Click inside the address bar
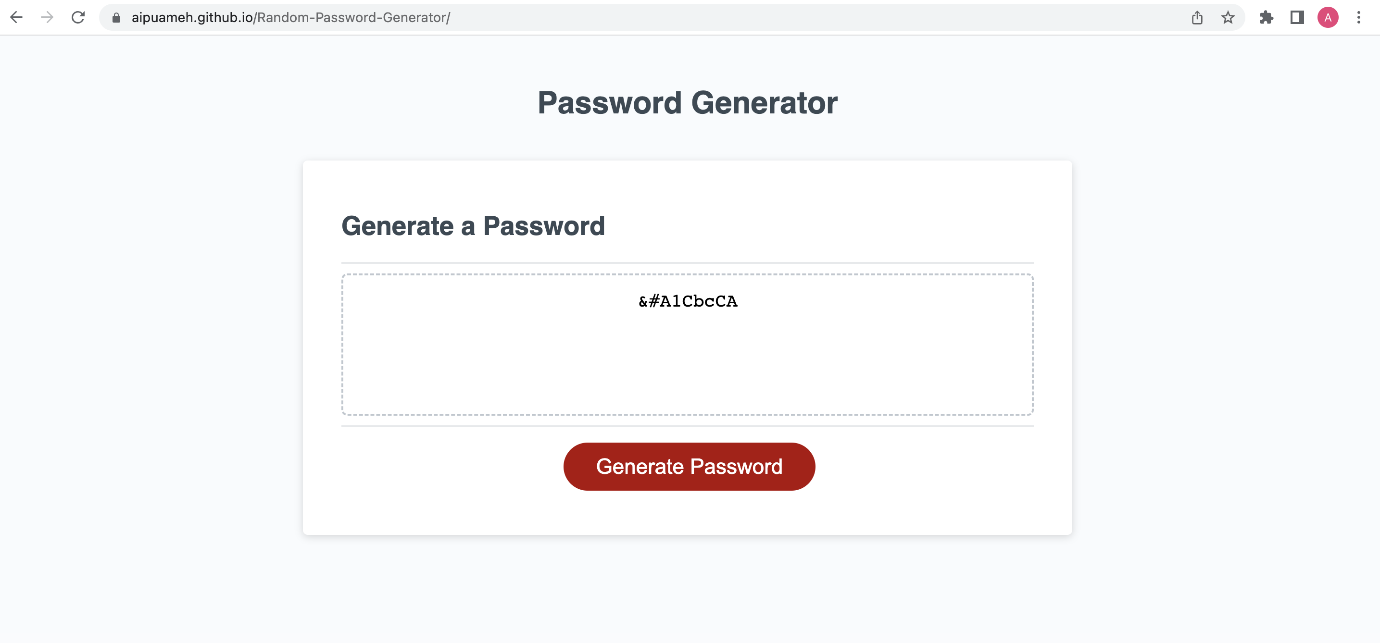The height and width of the screenshot is (643, 1380). [x=643, y=17]
